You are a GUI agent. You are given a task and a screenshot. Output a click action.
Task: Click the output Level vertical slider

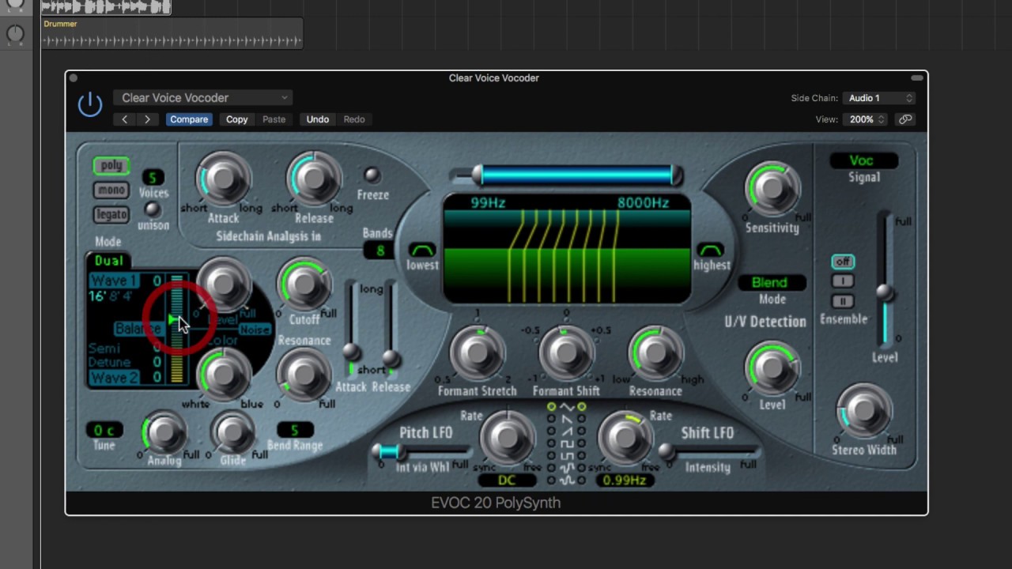coord(885,278)
